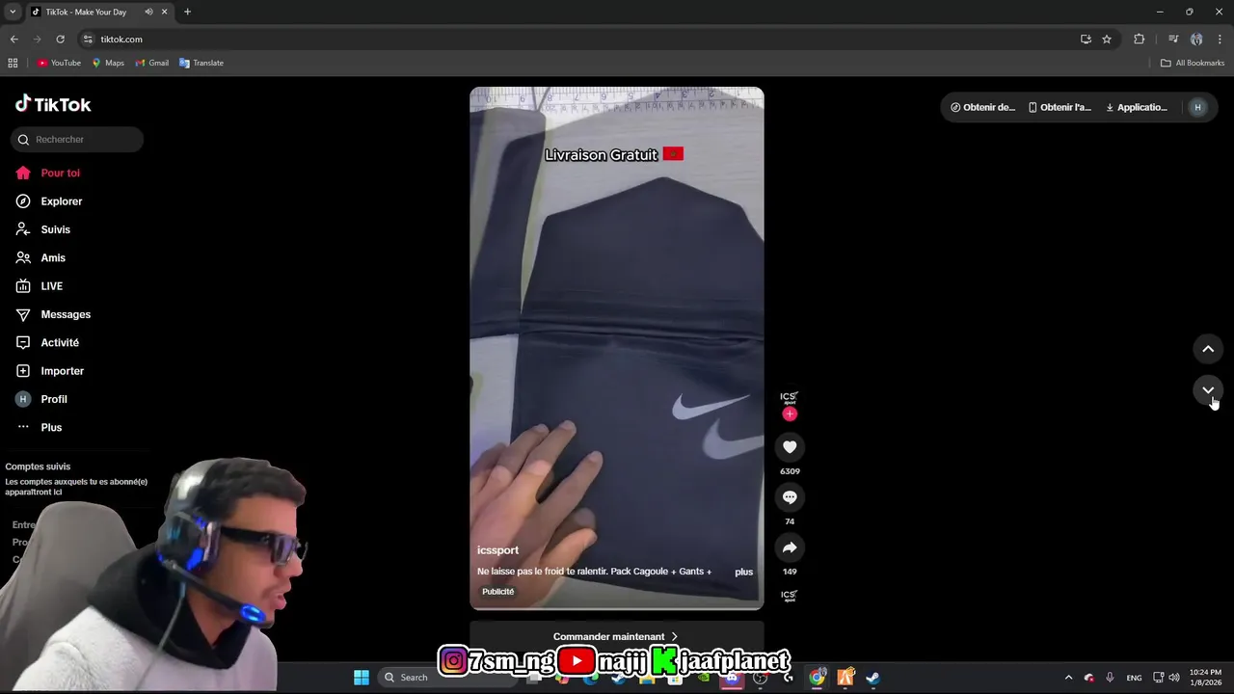Click Obtenir de... coins button
Screen dimensions: 1234x694
coord(982,107)
